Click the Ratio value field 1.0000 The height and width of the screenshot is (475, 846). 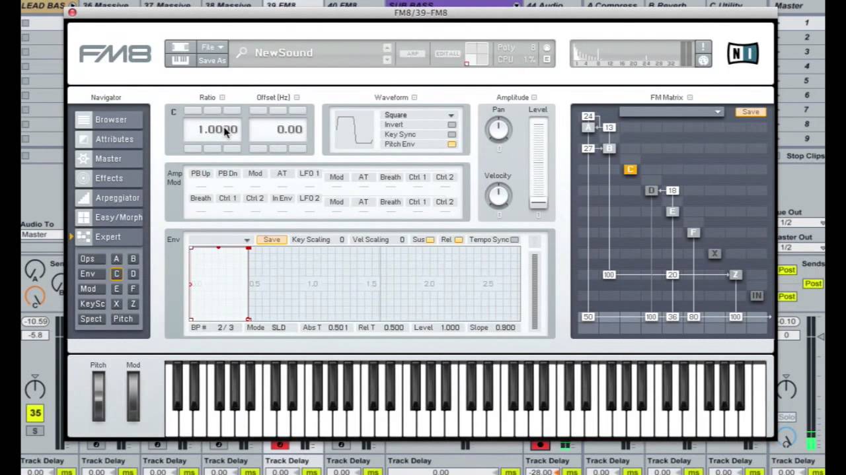coord(213,129)
